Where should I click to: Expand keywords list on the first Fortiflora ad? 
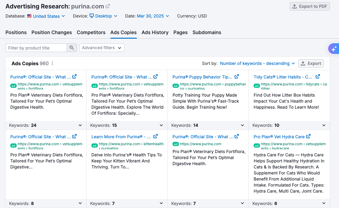80,125
